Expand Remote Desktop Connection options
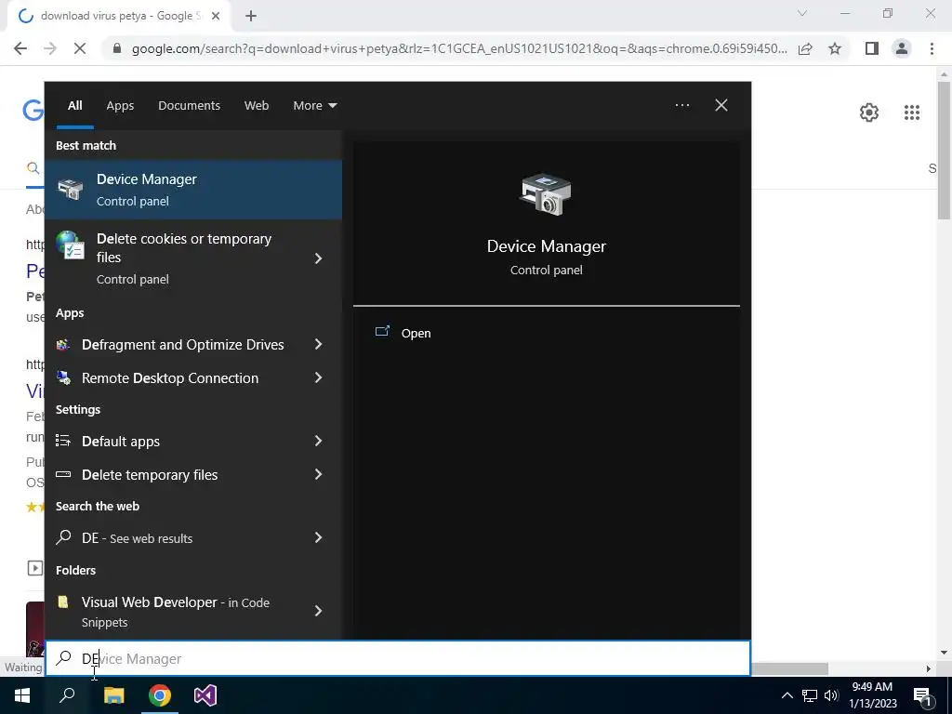The height and width of the screenshot is (714, 952). (318, 377)
